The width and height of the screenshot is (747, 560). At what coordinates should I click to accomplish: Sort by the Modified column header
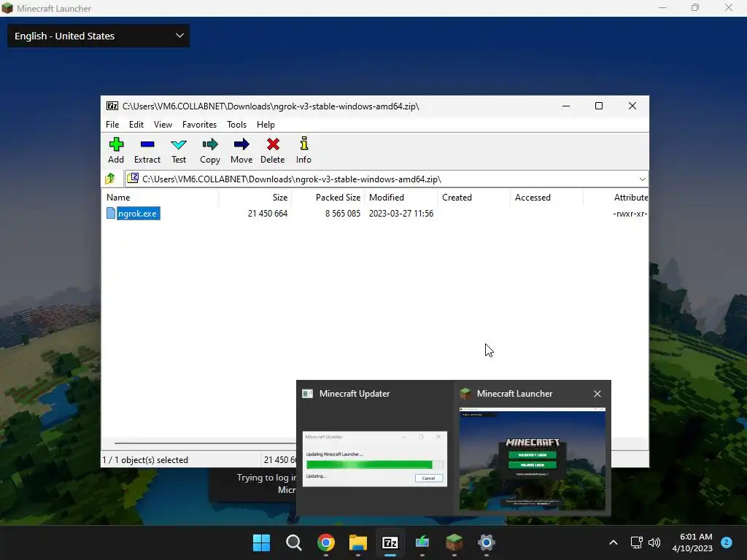tap(401, 198)
